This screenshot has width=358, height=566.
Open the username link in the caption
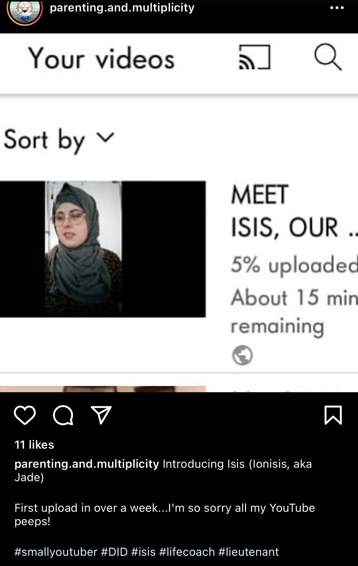coord(87,464)
